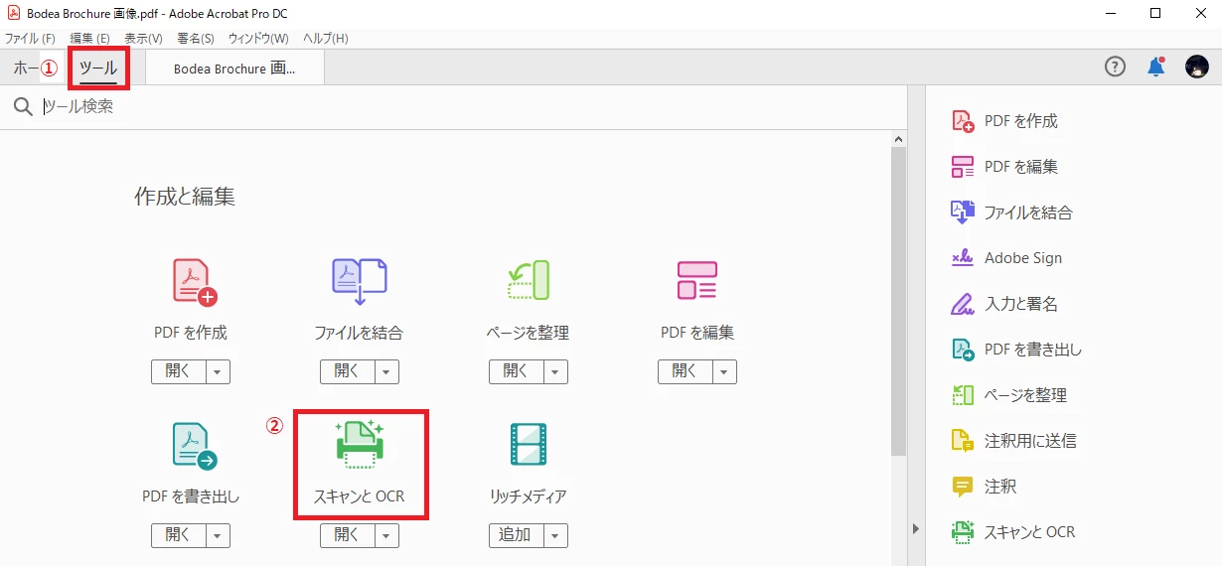Click 開く button under PDFを書き出し
This screenshot has height=566, width=1222.
tap(179, 536)
